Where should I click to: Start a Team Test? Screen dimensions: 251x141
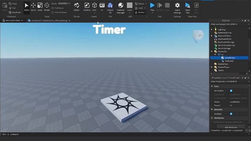(x=187, y=8)
